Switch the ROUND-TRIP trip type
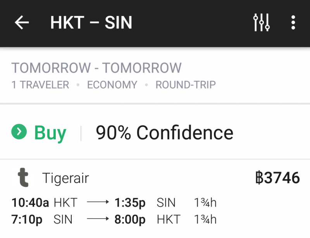Screen dimensions: 310x238 click(186, 85)
